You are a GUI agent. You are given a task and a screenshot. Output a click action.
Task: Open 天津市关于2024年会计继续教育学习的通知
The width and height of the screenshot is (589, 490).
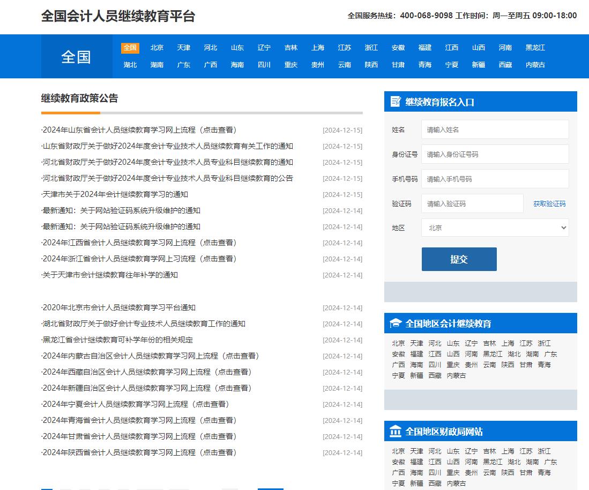tap(115, 194)
